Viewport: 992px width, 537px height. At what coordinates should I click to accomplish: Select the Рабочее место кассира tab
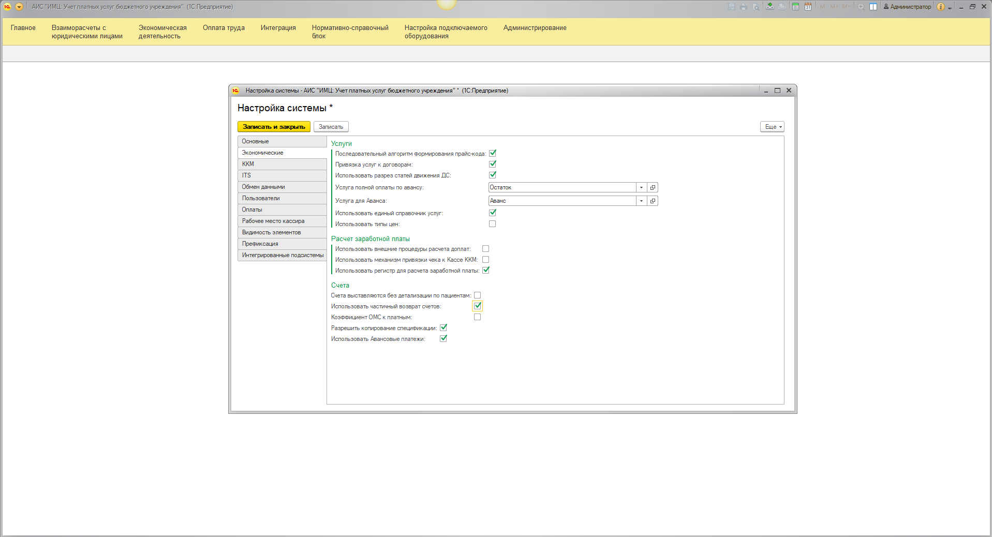(x=282, y=221)
